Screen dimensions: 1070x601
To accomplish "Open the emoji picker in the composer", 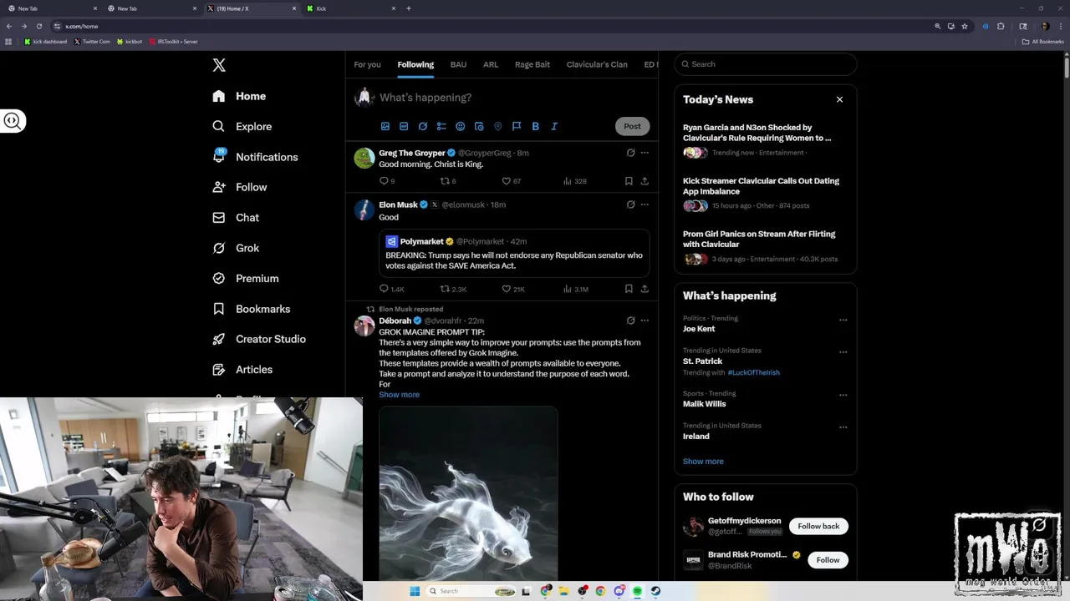I will pos(461,126).
